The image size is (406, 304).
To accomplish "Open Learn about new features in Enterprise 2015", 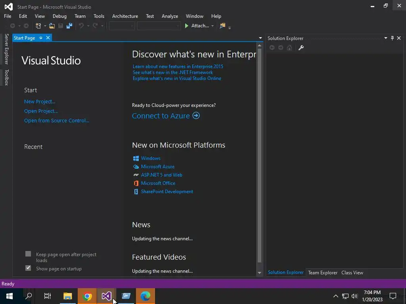I will pos(178,66).
